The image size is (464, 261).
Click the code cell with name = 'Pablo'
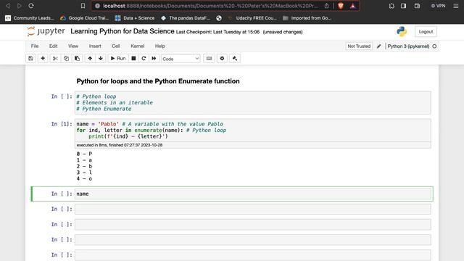click(253, 130)
